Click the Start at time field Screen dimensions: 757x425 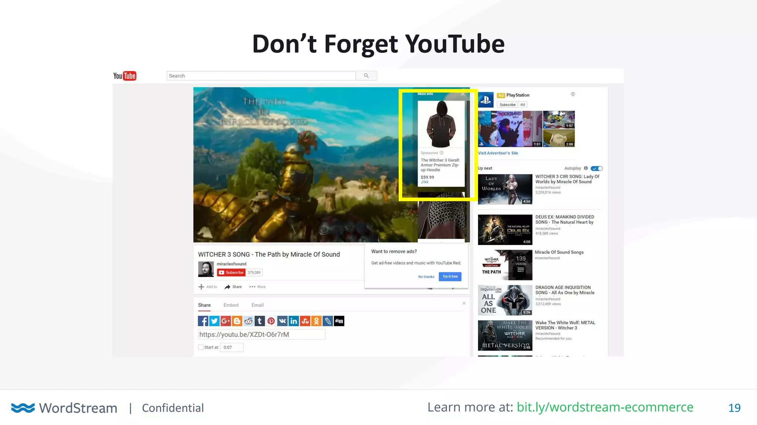click(232, 347)
